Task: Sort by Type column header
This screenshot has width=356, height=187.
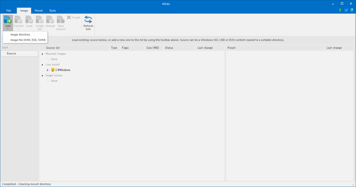Action: (115, 48)
